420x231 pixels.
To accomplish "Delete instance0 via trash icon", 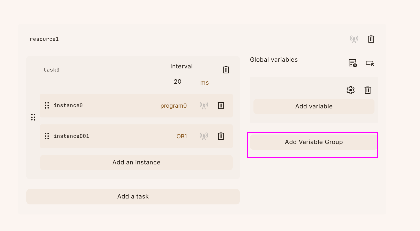I will pos(221,105).
